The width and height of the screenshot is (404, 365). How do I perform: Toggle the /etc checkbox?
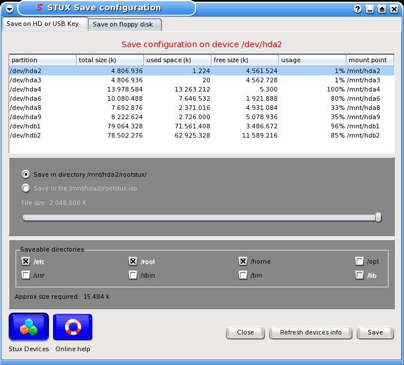point(25,261)
